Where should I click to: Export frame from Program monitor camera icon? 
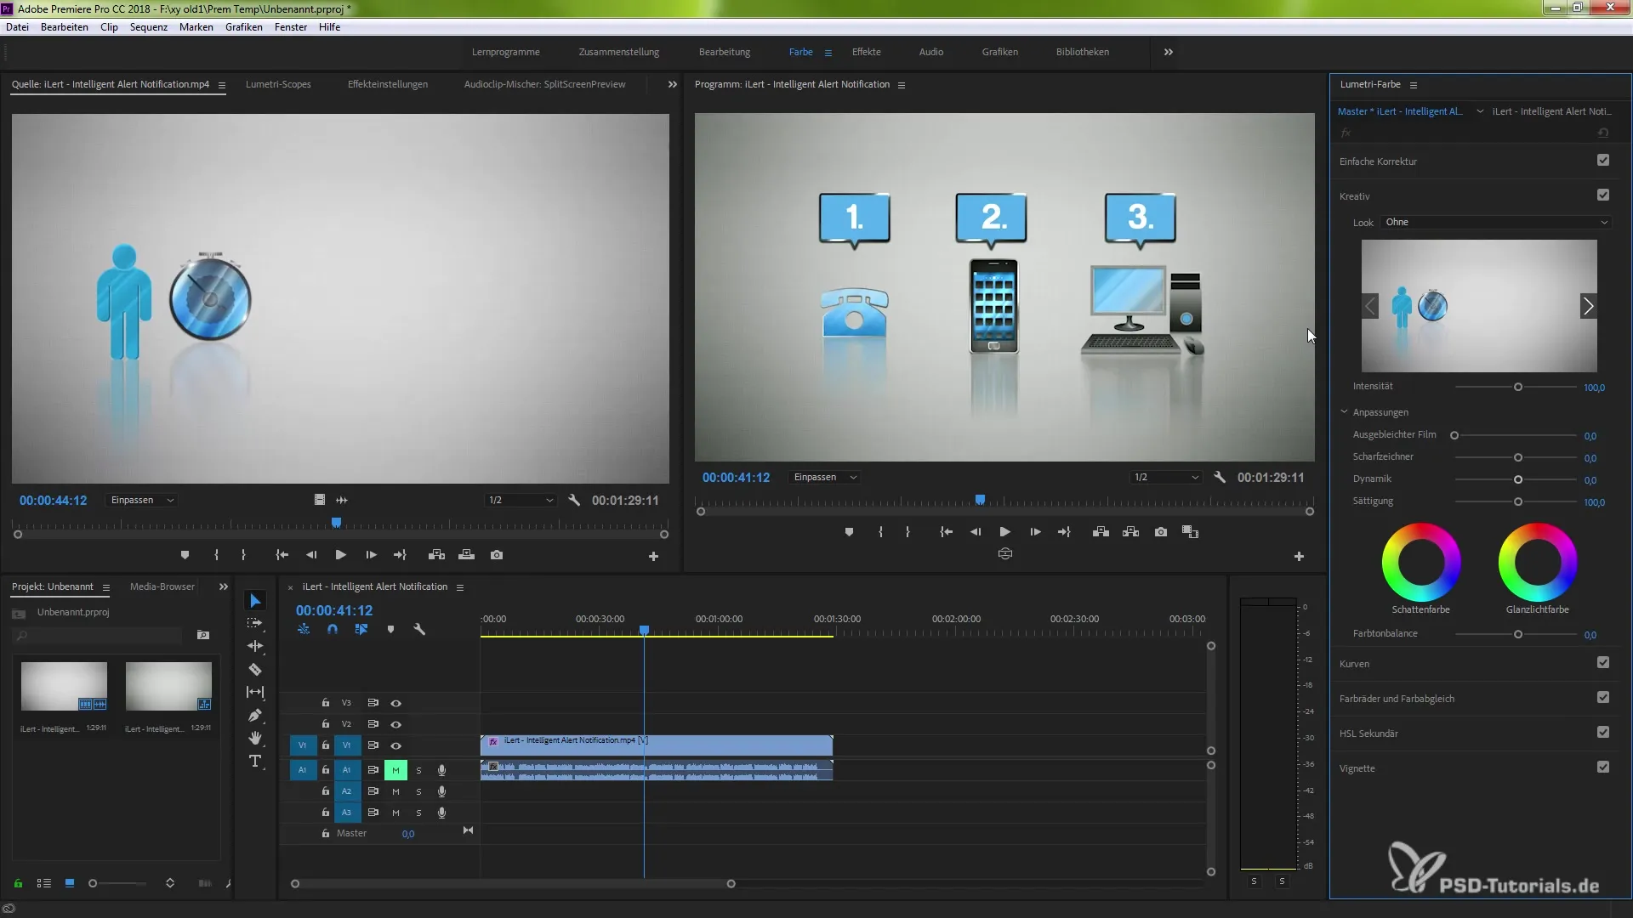tap(1161, 532)
